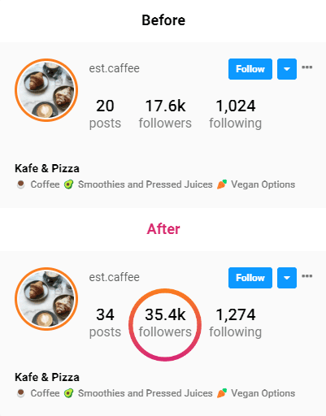View the circled 35.4k followers count
The image size is (326, 416).
(165, 323)
